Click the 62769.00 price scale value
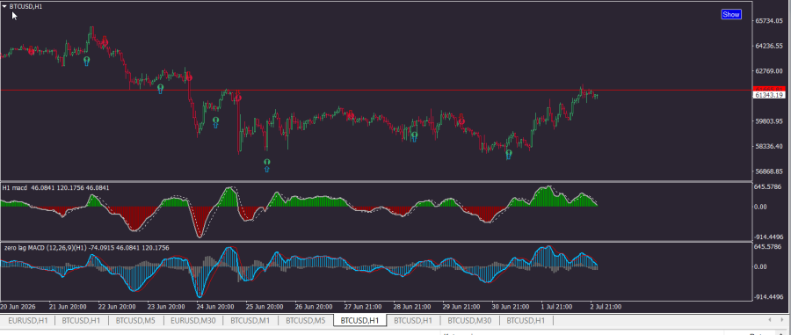The width and height of the screenshot is (791, 335). click(x=768, y=71)
